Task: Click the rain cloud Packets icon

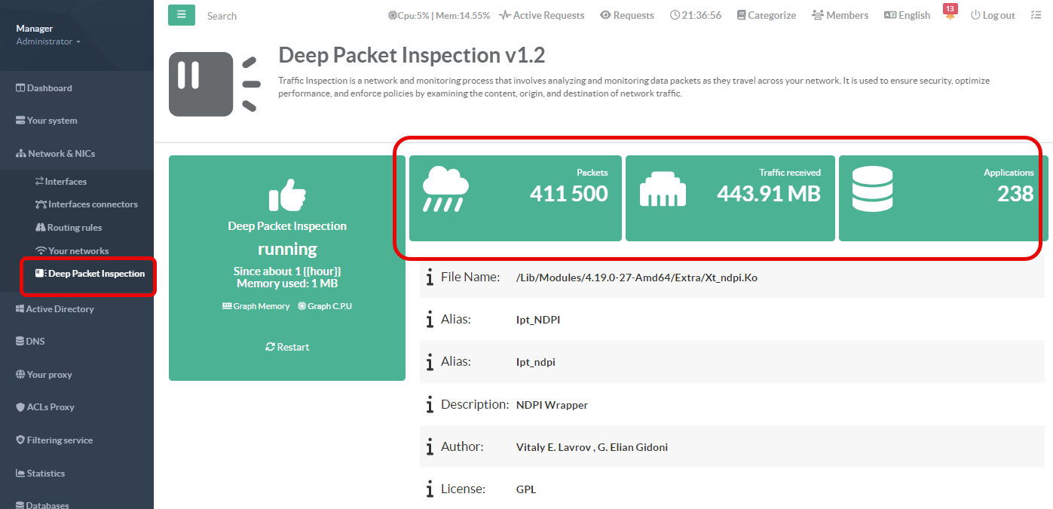Action: pos(445,189)
